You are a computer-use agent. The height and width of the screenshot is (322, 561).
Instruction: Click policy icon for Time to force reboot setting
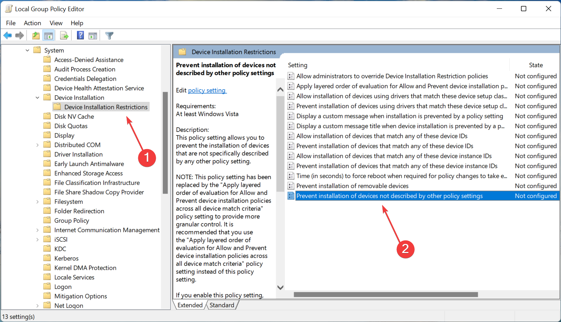pos(291,176)
